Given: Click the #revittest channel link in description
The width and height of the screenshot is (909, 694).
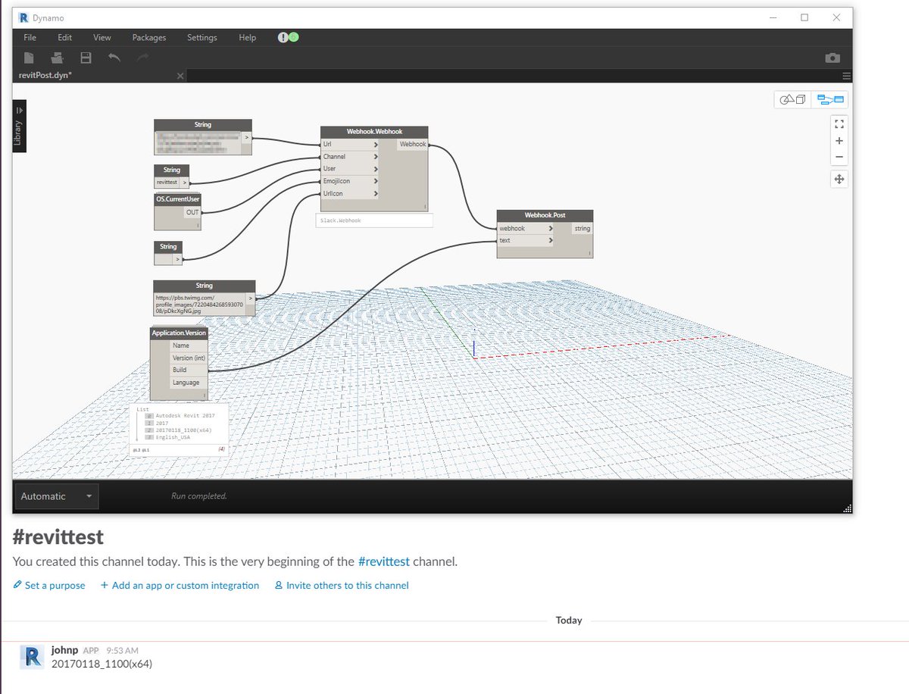Looking at the screenshot, I should (x=384, y=562).
